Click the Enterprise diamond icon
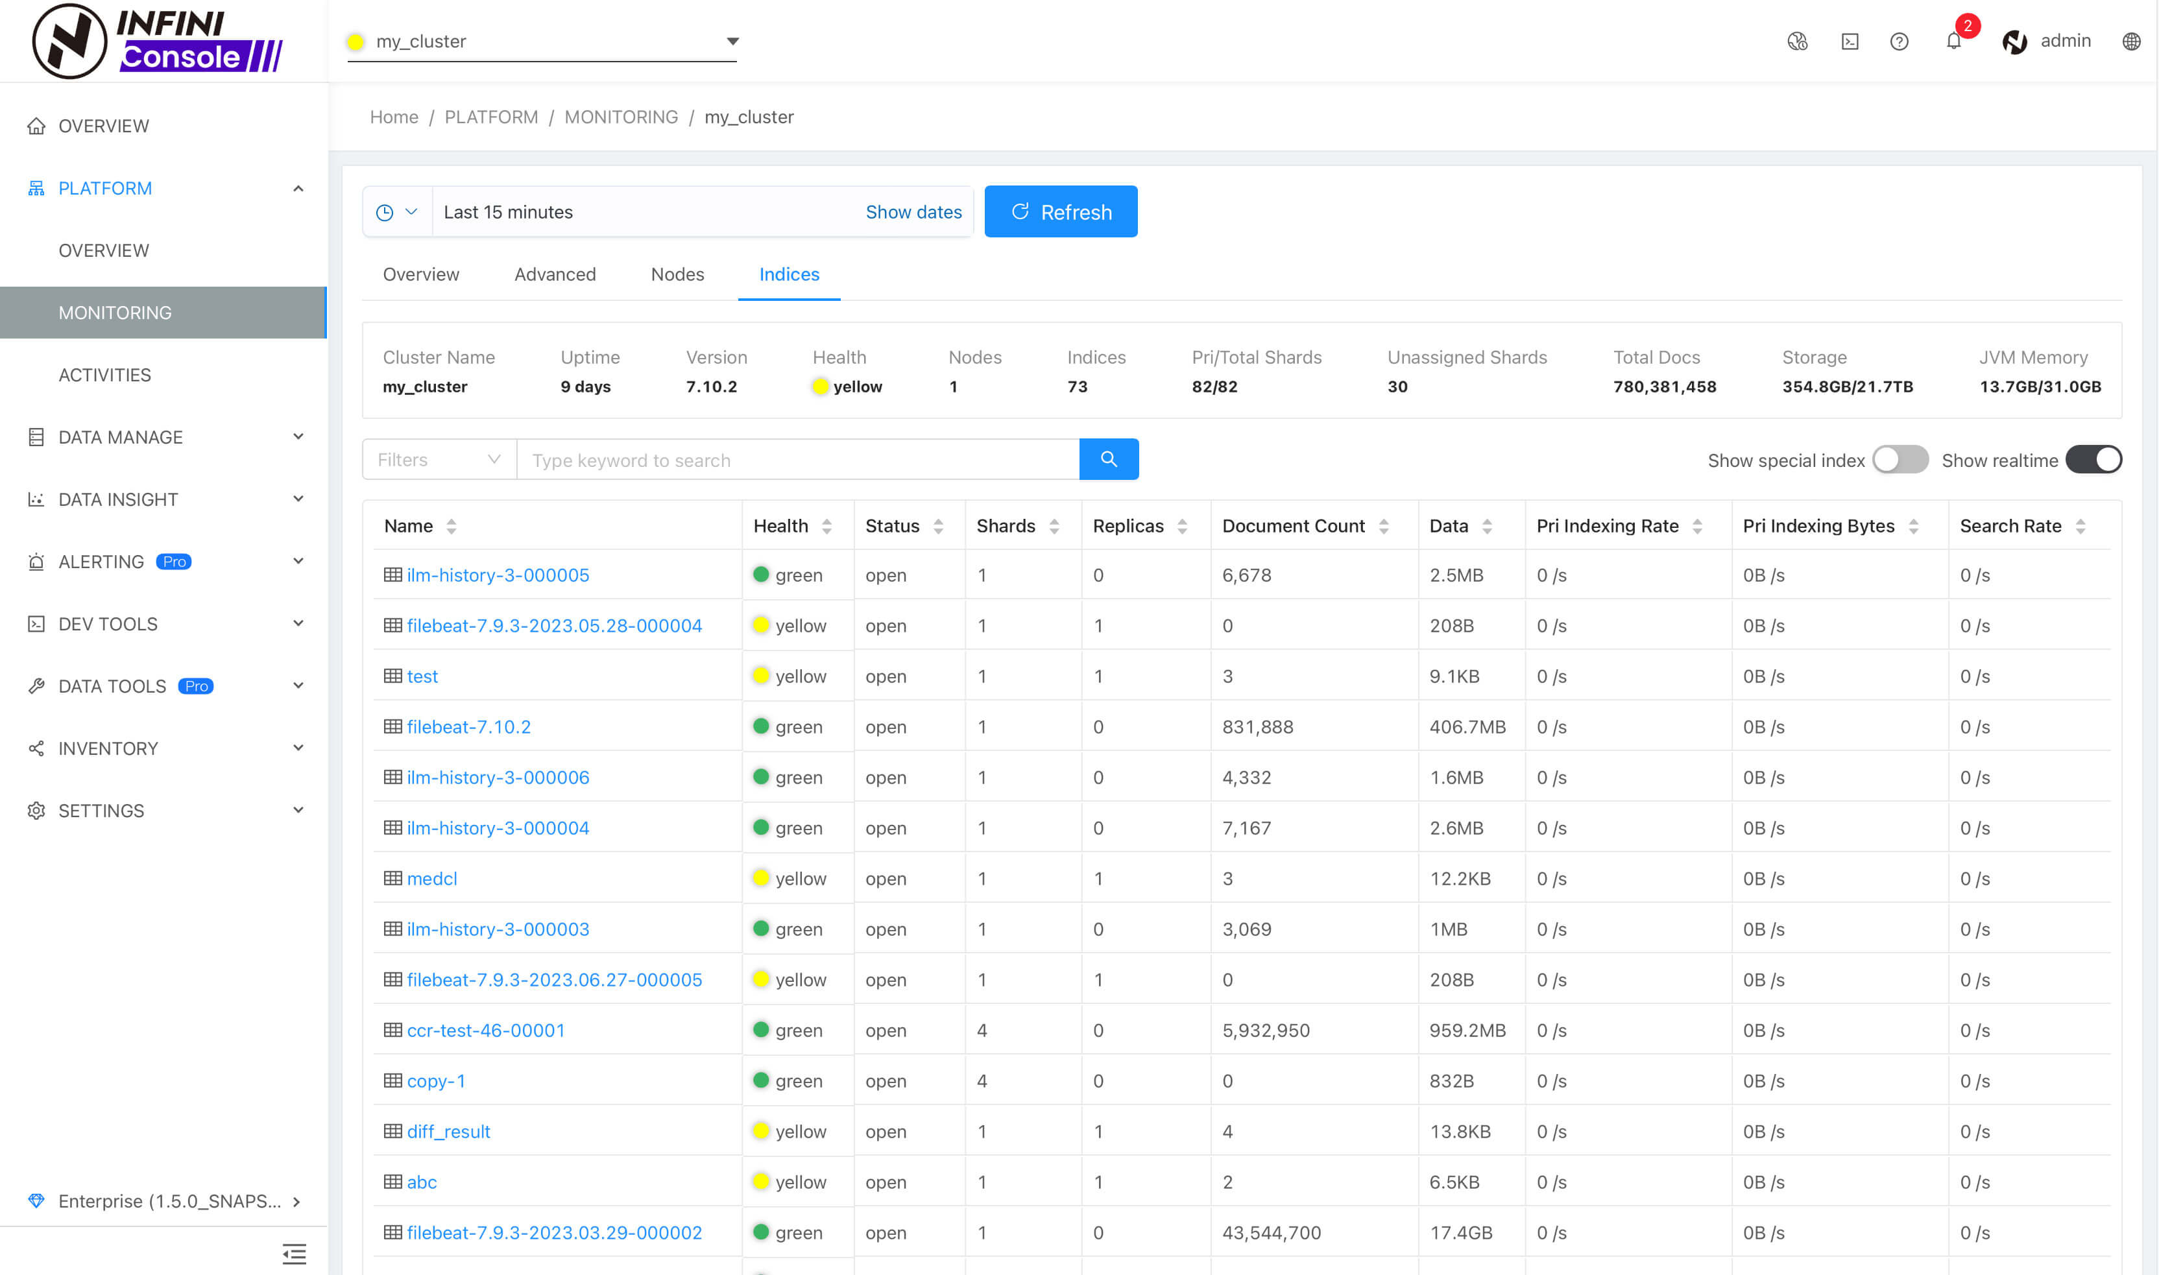 pyautogui.click(x=36, y=1200)
